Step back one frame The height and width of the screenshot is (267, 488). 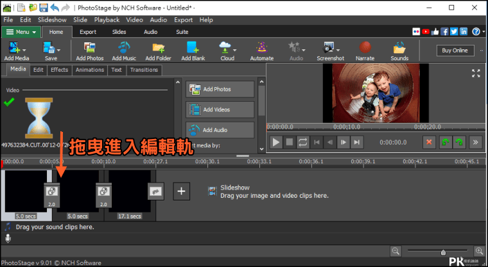(x=330, y=143)
